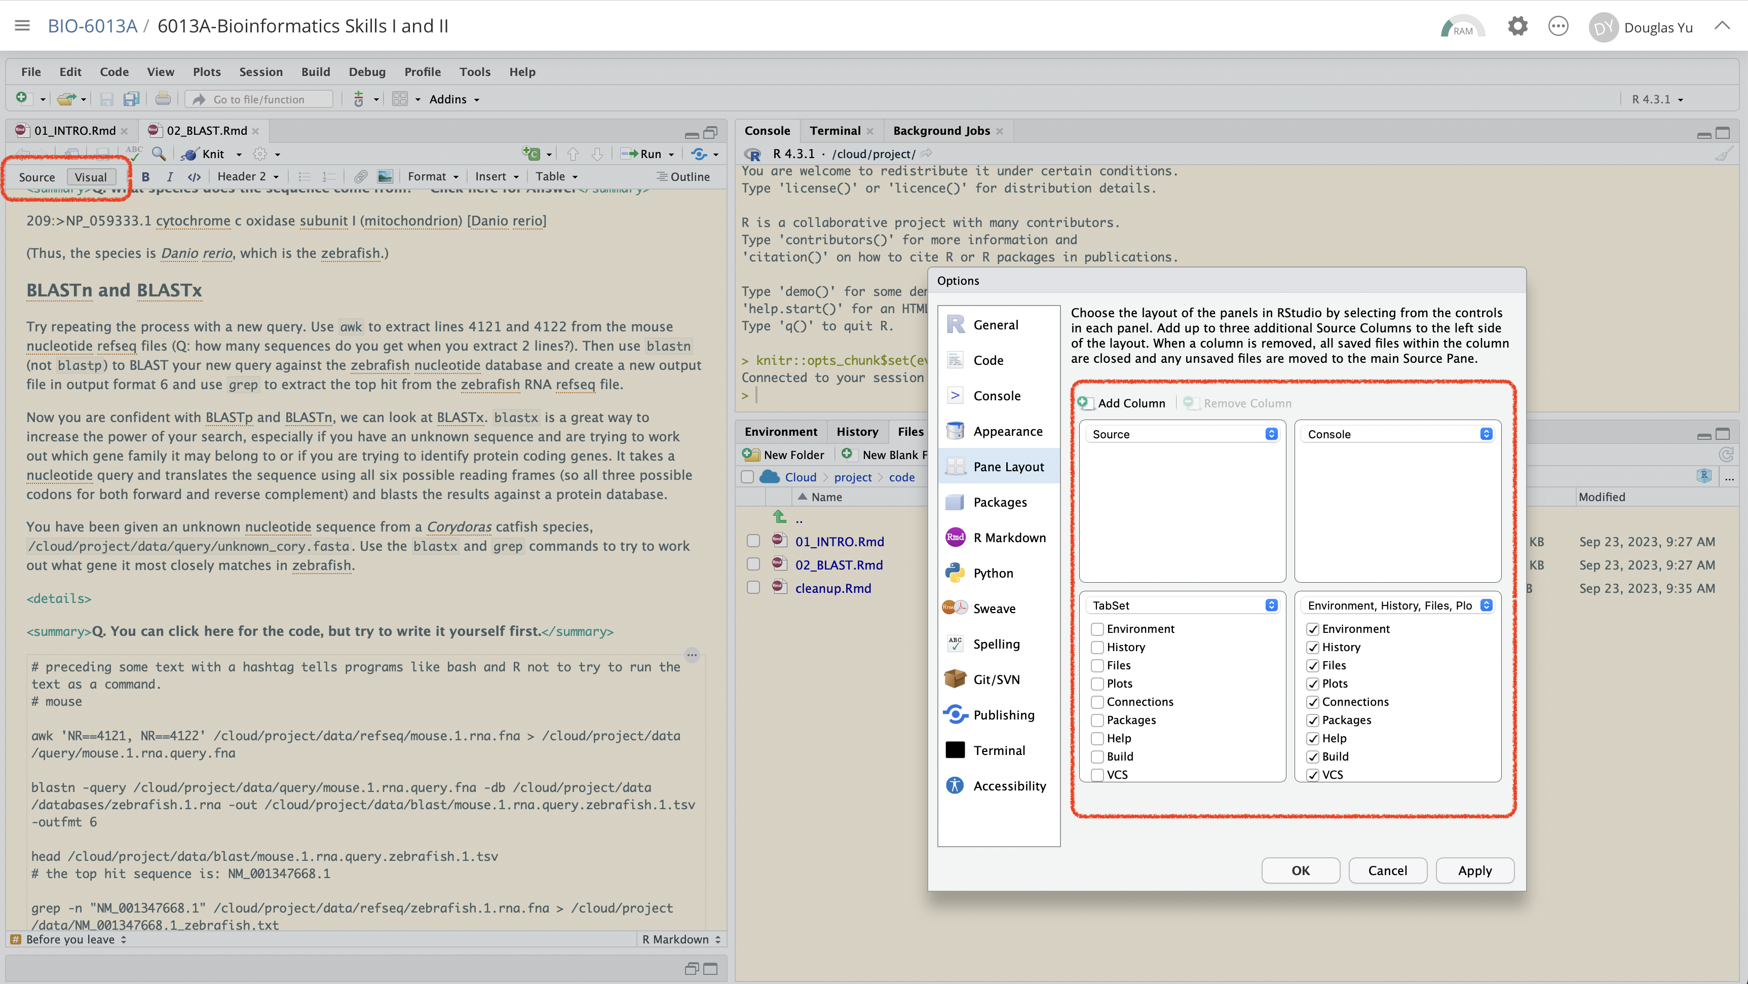Image resolution: width=1748 pixels, height=984 pixels.
Task: Switch editor to Source mode
Action: click(36, 177)
